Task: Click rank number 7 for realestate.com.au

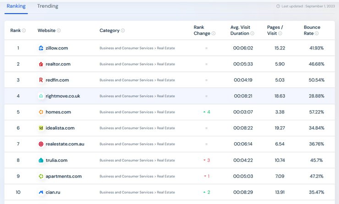Action: 18,144
